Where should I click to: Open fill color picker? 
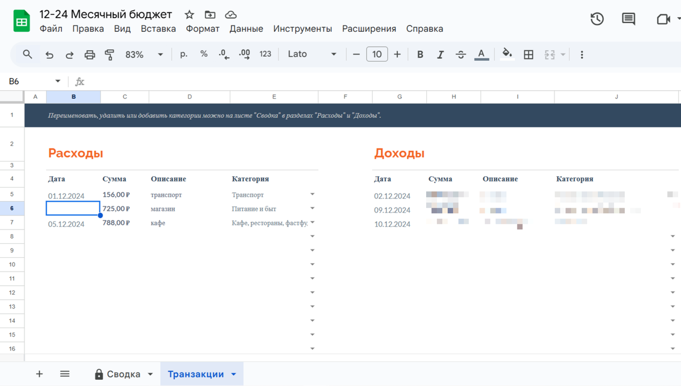pyautogui.click(x=507, y=54)
